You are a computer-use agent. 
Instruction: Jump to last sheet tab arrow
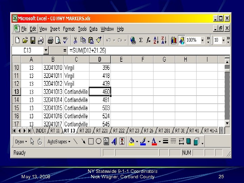coord(29,131)
